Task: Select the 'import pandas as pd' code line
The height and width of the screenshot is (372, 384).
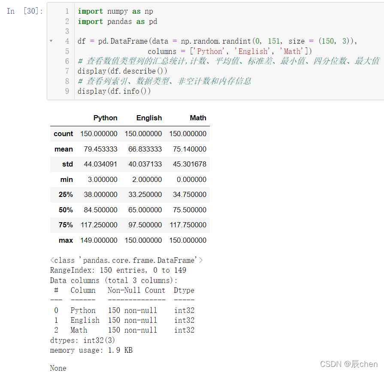Action: point(117,21)
